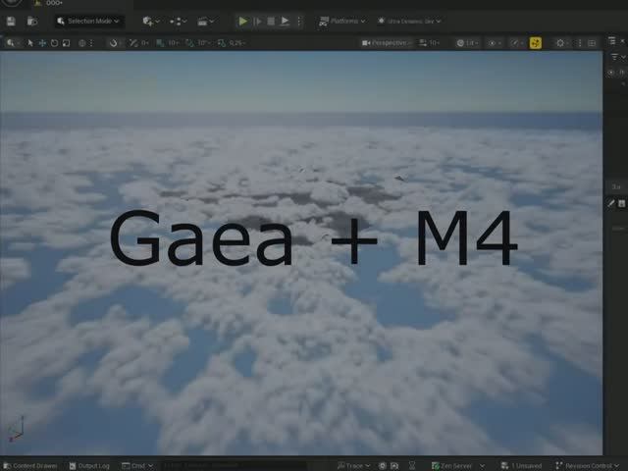Start play in editor with green Play
The image size is (628, 471).
click(x=242, y=22)
